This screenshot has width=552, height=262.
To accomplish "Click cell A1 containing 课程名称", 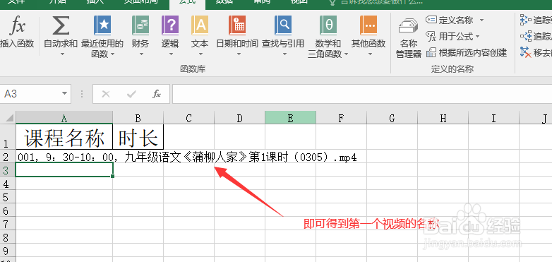I will (64, 136).
